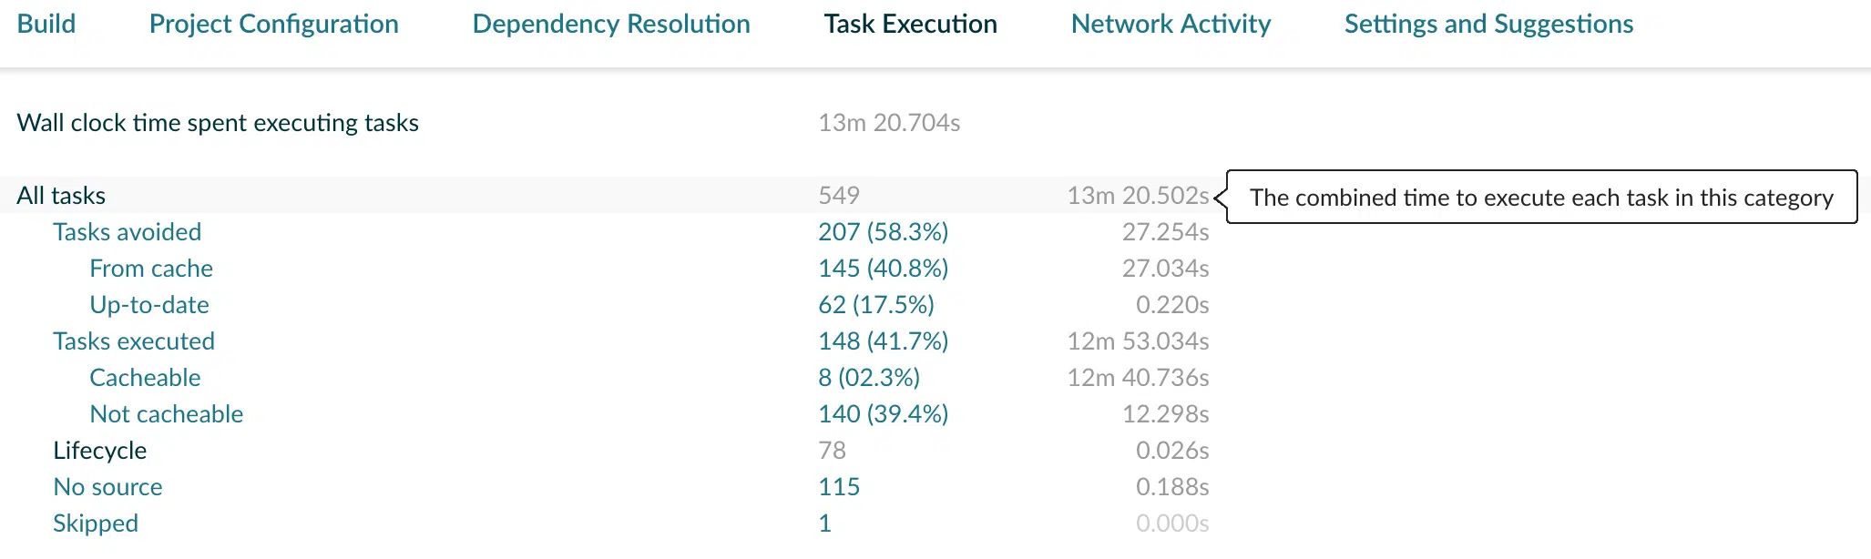
Task: Show Cacheable executed tasks
Action: (x=145, y=378)
